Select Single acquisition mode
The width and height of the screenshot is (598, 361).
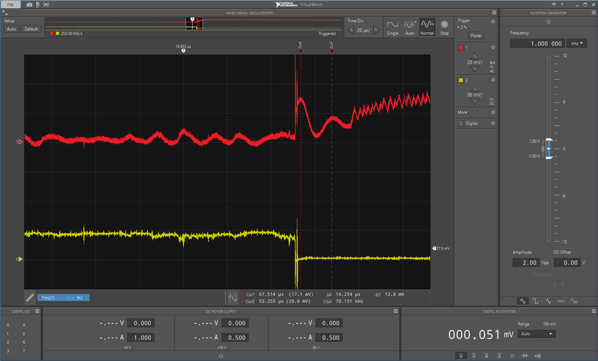pos(392,28)
